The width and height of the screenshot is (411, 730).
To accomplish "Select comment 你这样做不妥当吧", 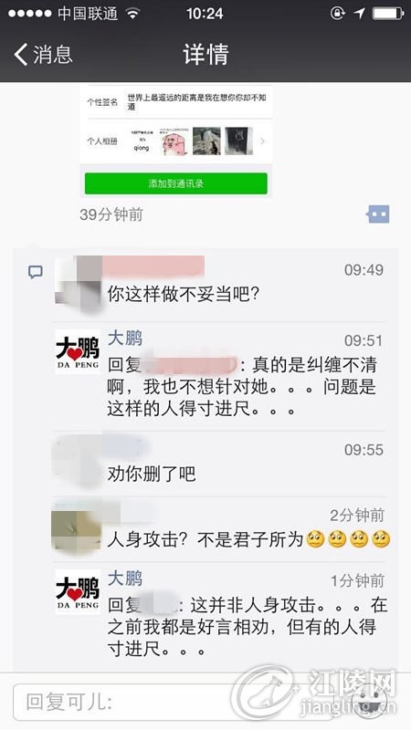I will 183,294.
